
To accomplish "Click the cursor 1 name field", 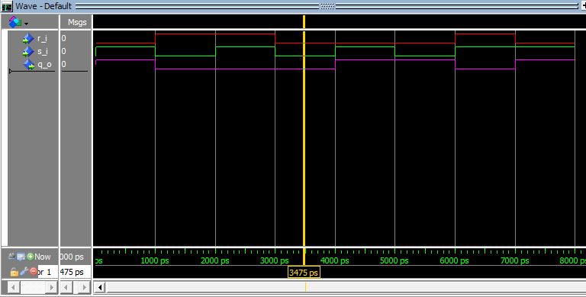I will coord(48,272).
